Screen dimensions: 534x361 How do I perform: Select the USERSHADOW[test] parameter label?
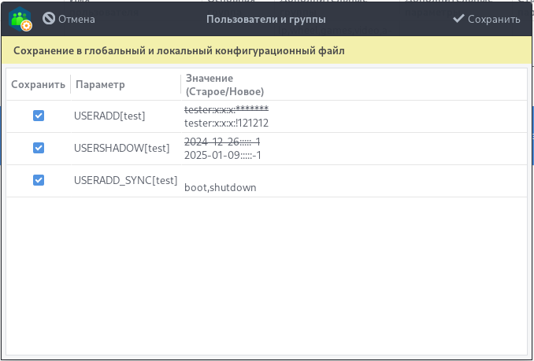(x=121, y=148)
